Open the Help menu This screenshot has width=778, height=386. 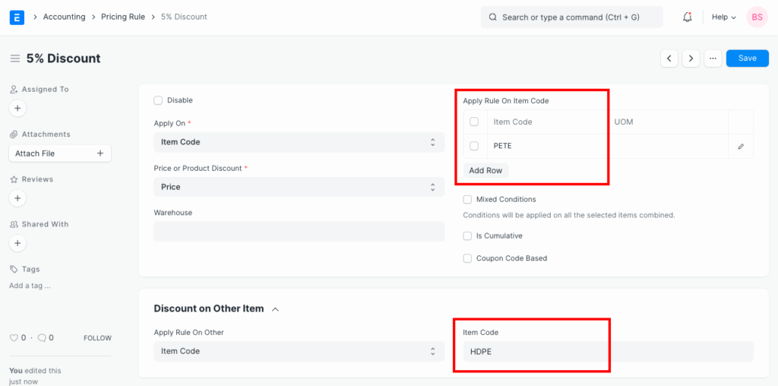[x=723, y=17]
